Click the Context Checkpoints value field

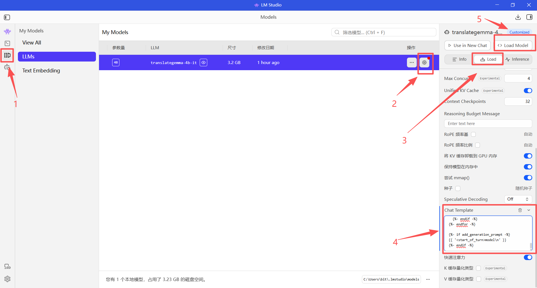coord(518,101)
